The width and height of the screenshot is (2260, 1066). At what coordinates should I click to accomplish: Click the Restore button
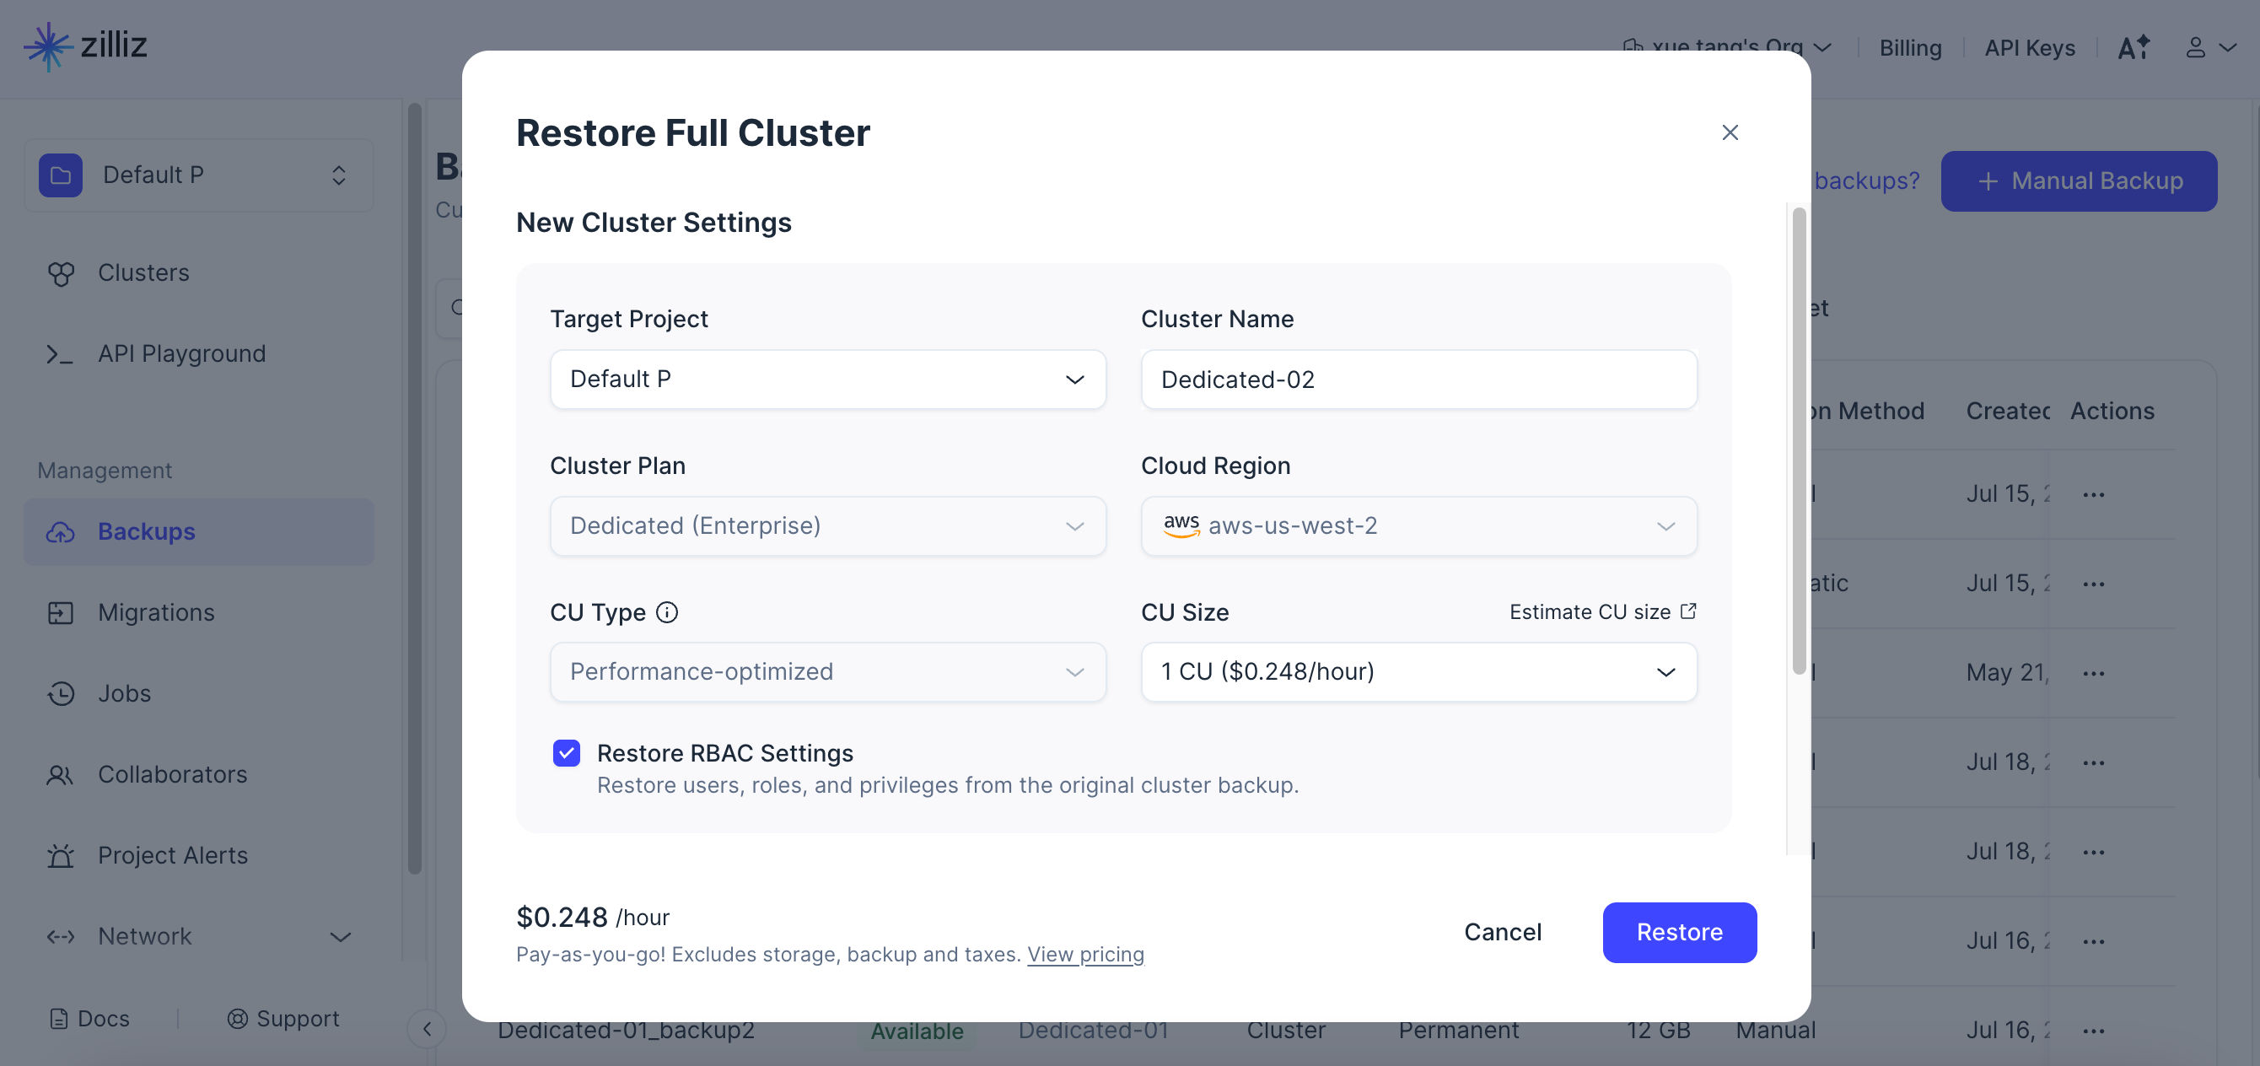(x=1678, y=932)
